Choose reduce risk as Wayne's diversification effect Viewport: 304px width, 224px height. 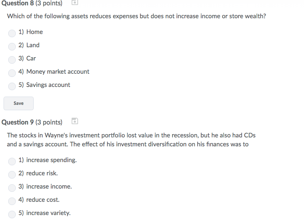(x=12, y=175)
